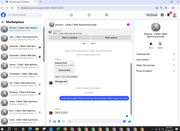Open the account profile avatar menu

[x=174, y=15]
